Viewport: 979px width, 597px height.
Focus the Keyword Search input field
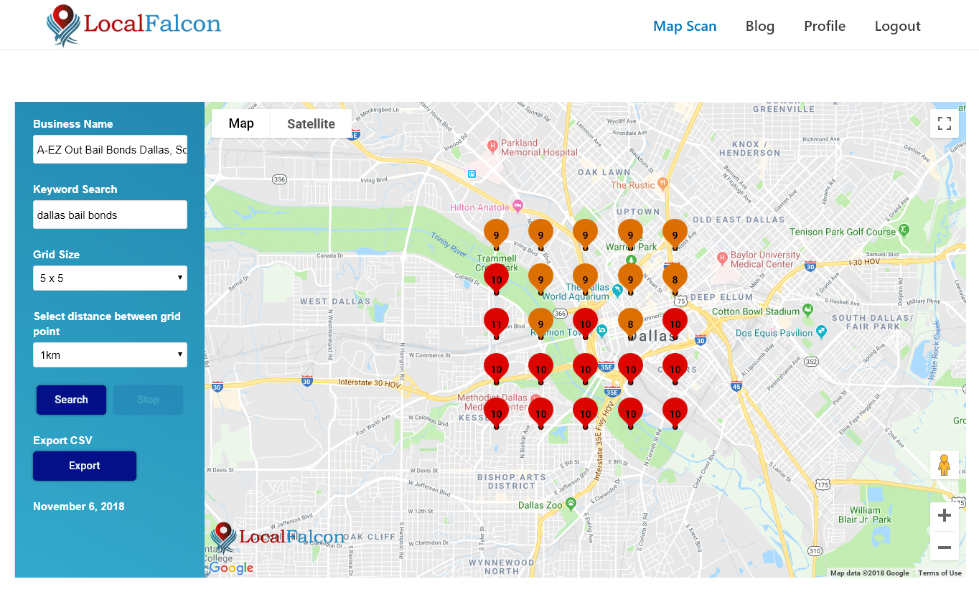(x=110, y=215)
